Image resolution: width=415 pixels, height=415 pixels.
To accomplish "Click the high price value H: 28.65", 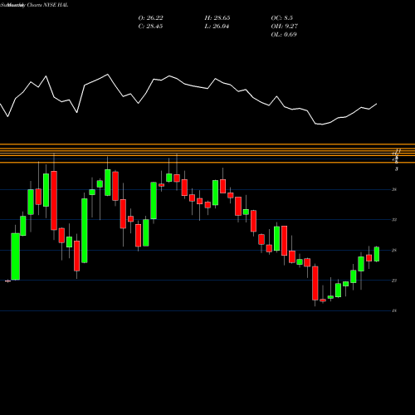I will [x=217, y=18].
